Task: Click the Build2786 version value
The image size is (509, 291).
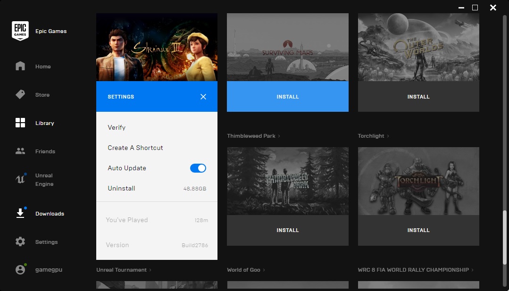Action: (195, 245)
